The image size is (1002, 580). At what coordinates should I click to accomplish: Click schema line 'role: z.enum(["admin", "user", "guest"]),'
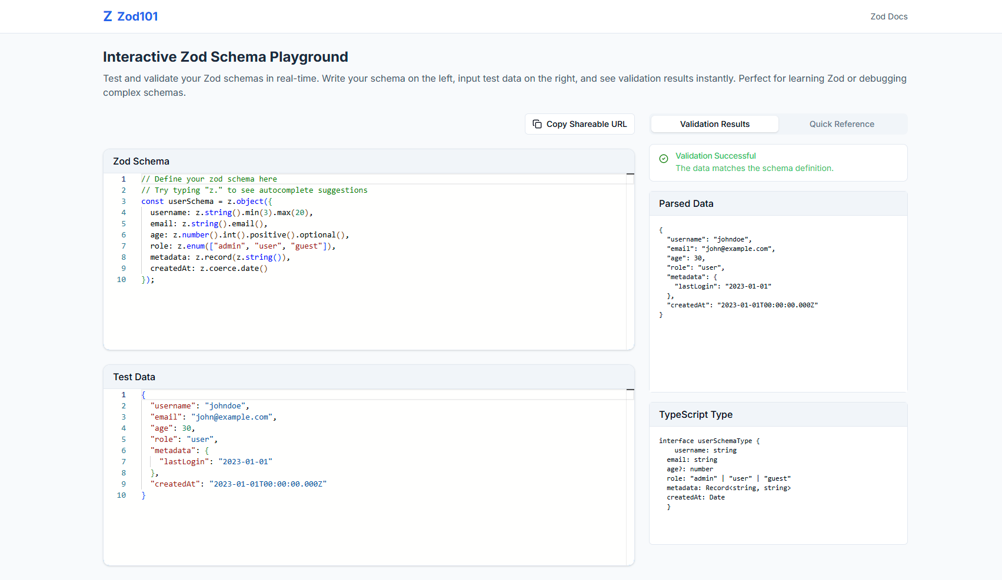click(243, 246)
